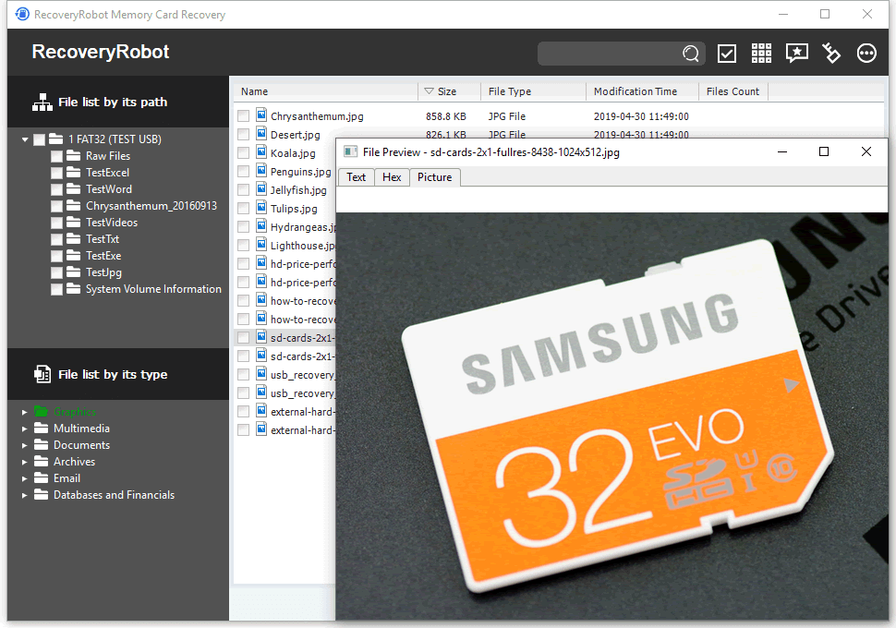Viewport: 896px width, 628px height.
Task: Expand the Graphics category arrow
Action: [x=25, y=412]
